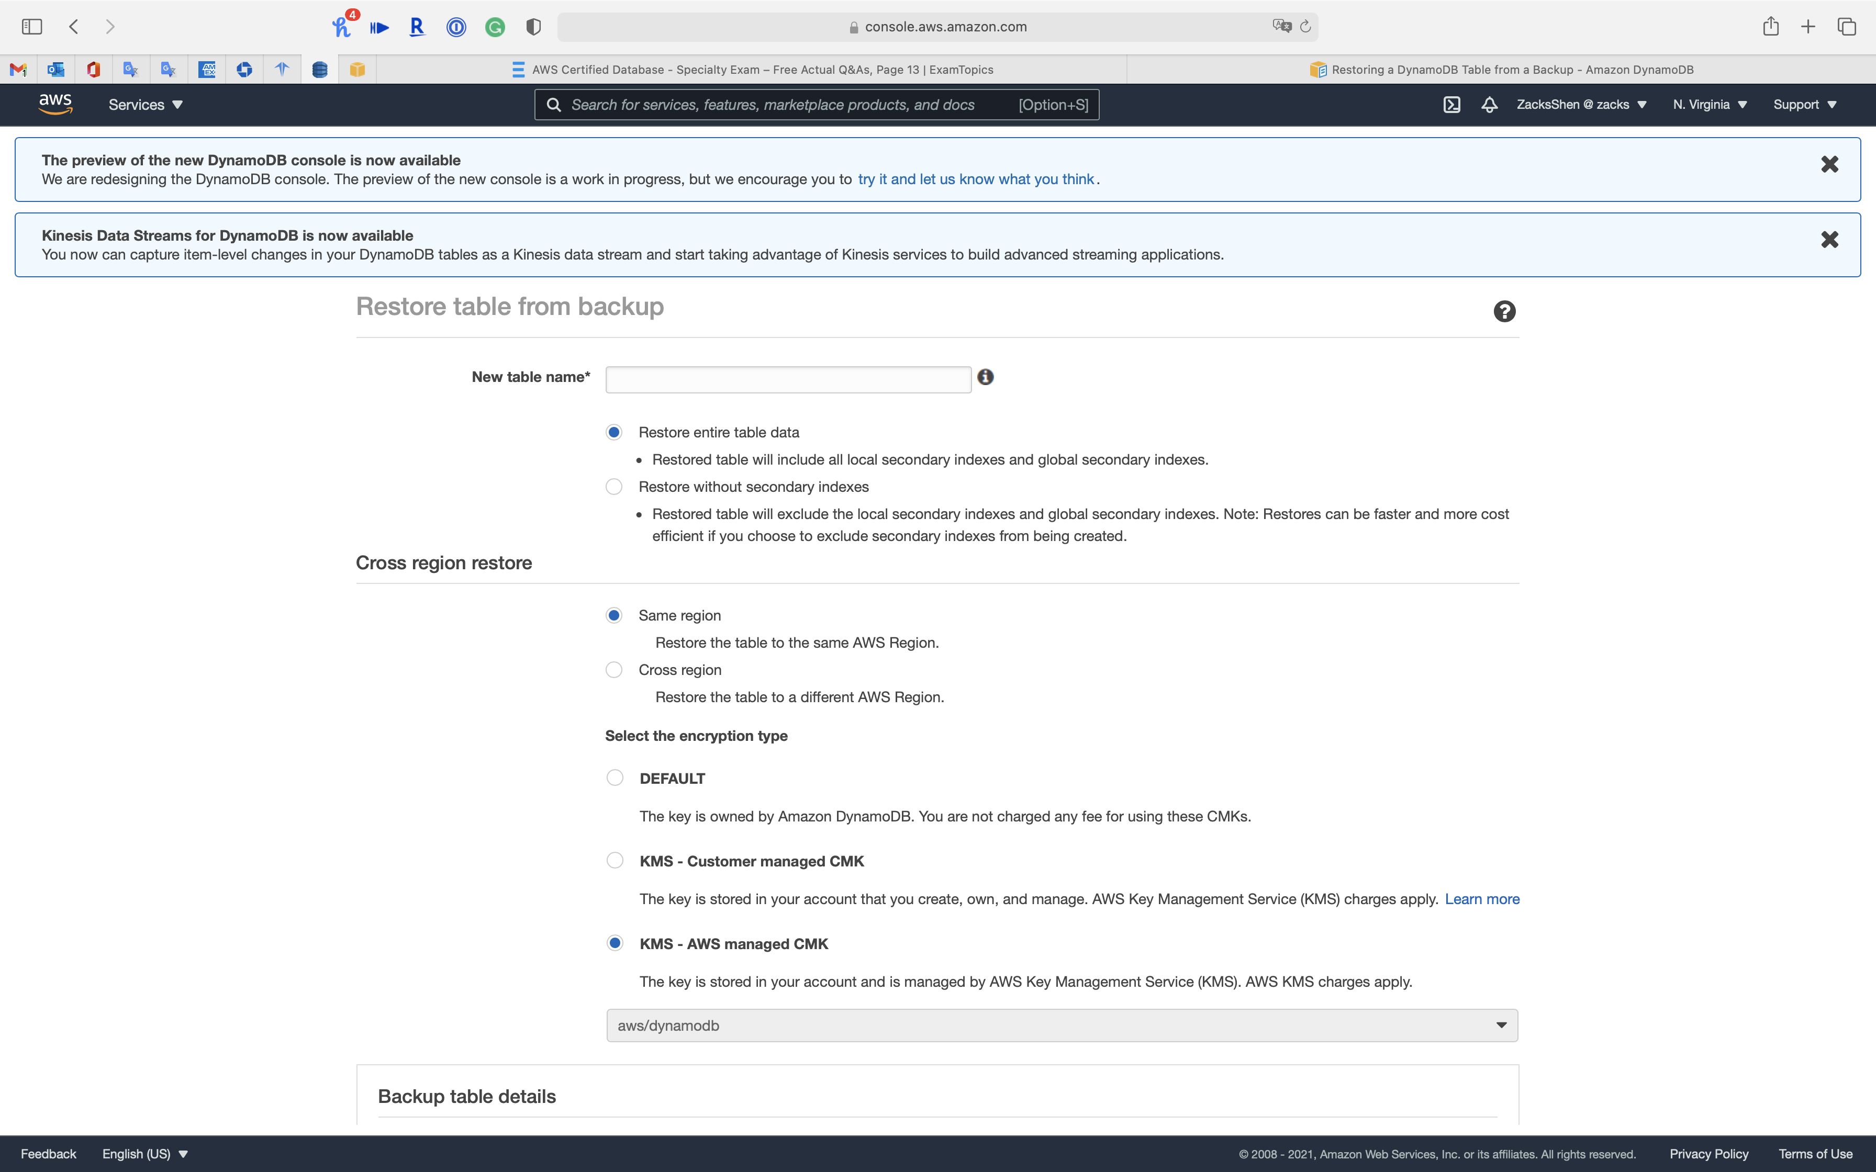The image size is (1876, 1172).
Task: Expand the Services menu
Action: (145, 105)
